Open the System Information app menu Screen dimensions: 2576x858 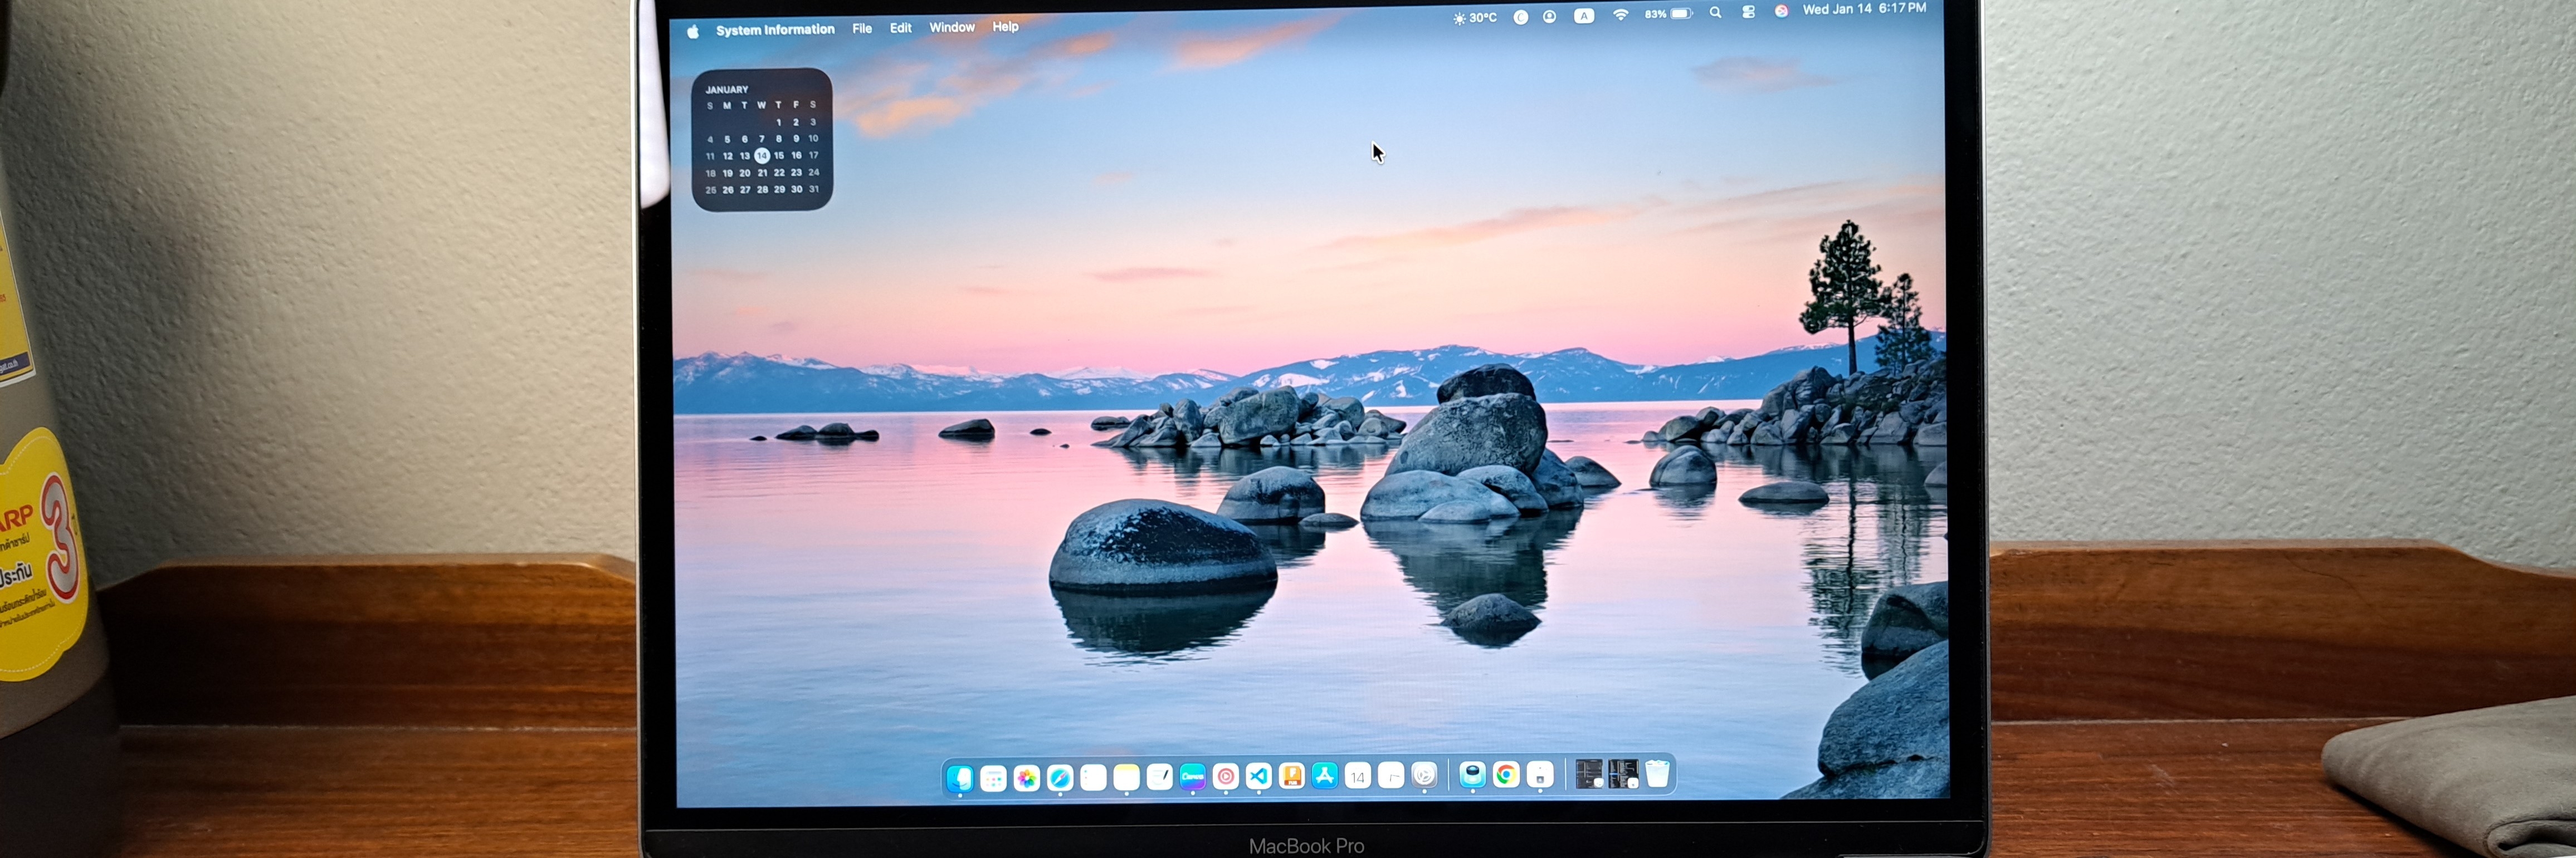pos(775,30)
